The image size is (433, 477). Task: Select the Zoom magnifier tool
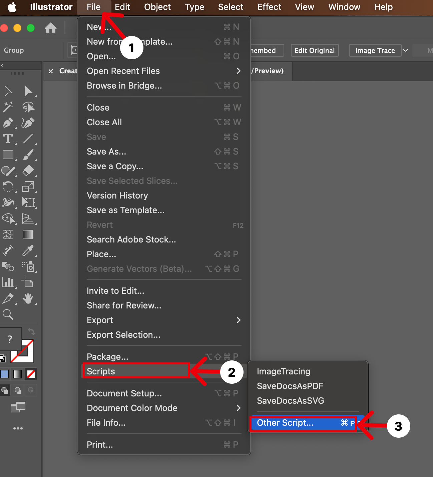click(8, 314)
